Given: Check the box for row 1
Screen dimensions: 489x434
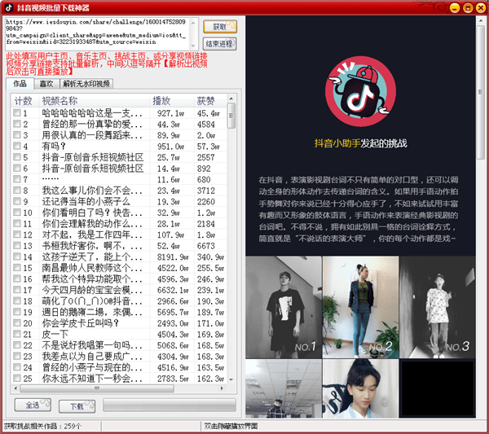Looking at the screenshot, I should pos(17,113).
